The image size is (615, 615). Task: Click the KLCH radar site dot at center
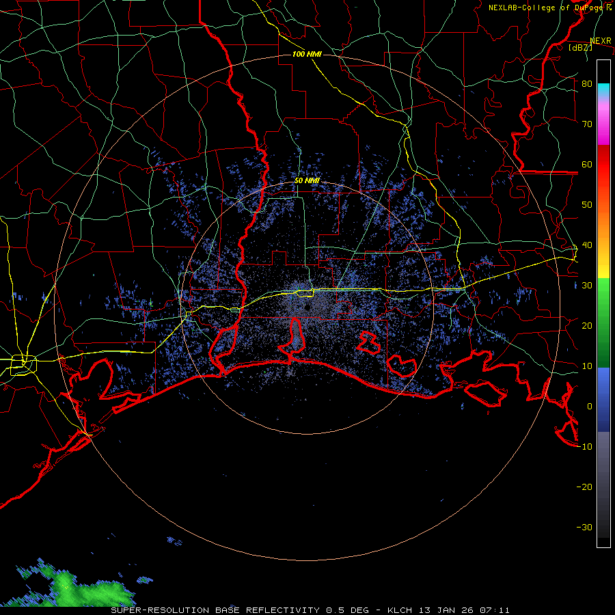307,308
